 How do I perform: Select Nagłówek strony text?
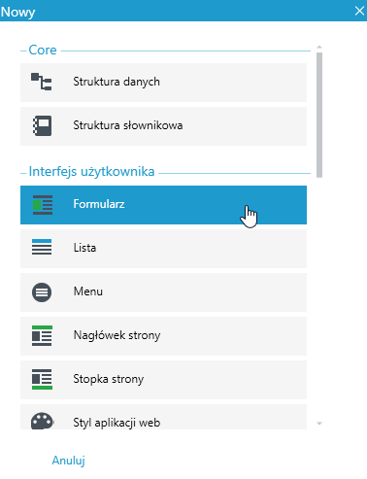[x=117, y=335]
